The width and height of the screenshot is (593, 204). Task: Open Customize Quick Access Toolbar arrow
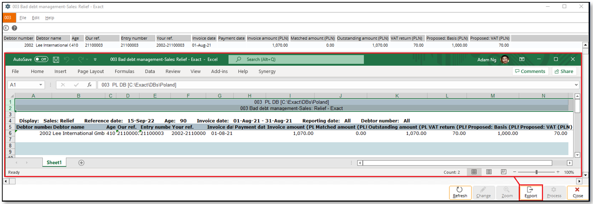[x=95, y=60]
